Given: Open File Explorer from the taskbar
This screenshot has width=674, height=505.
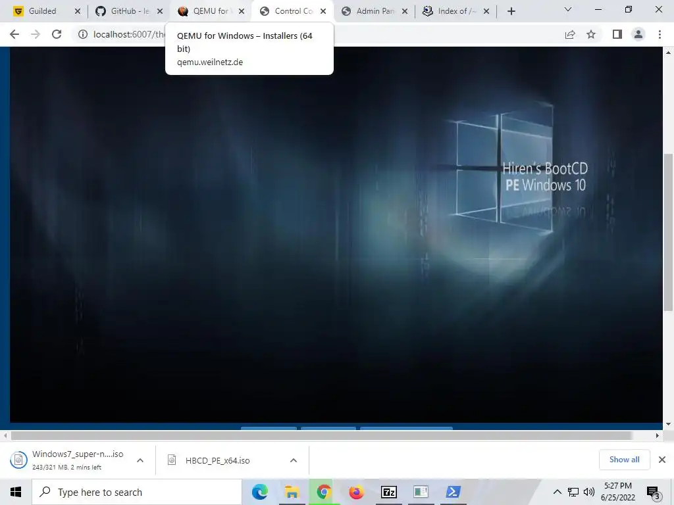Looking at the screenshot, I should (292, 492).
